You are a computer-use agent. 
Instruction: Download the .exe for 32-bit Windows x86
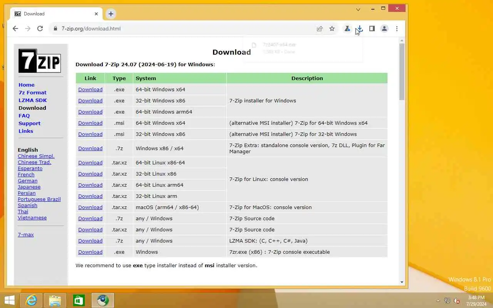tap(90, 100)
